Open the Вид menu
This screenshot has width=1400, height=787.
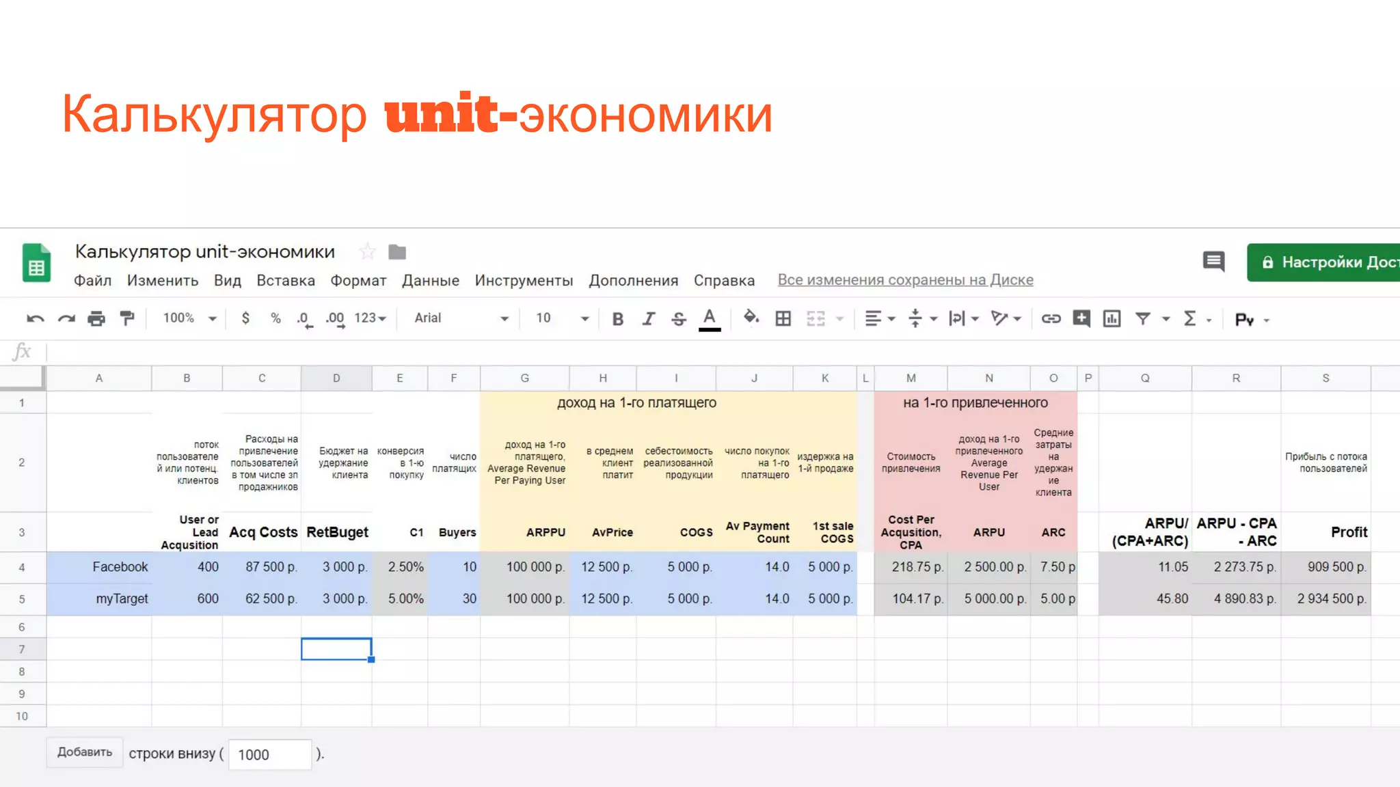click(228, 281)
